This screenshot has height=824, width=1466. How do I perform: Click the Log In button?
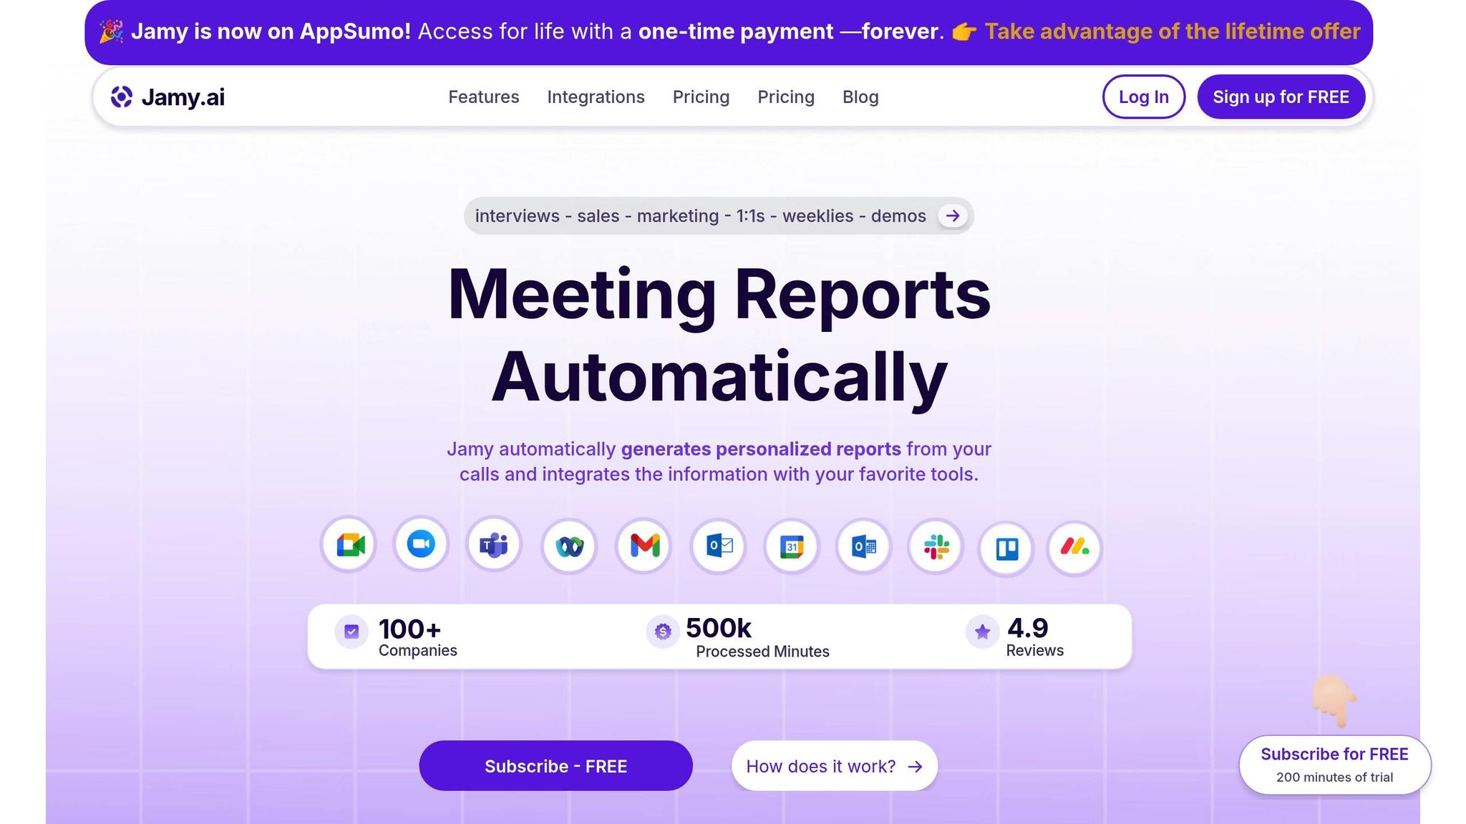pyautogui.click(x=1143, y=97)
